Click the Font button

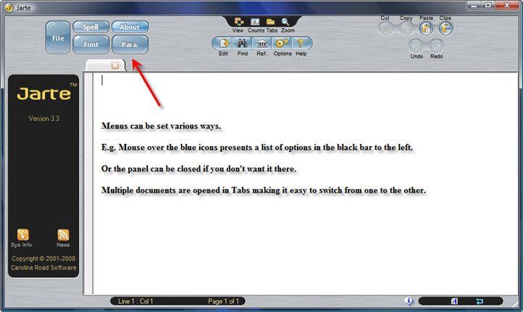[91, 44]
